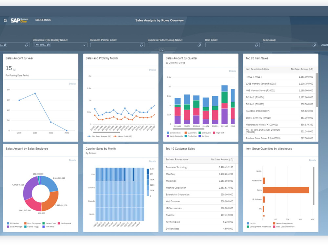Click the SAP Business One logo
The image size is (328, 246).
click(x=19, y=20)
